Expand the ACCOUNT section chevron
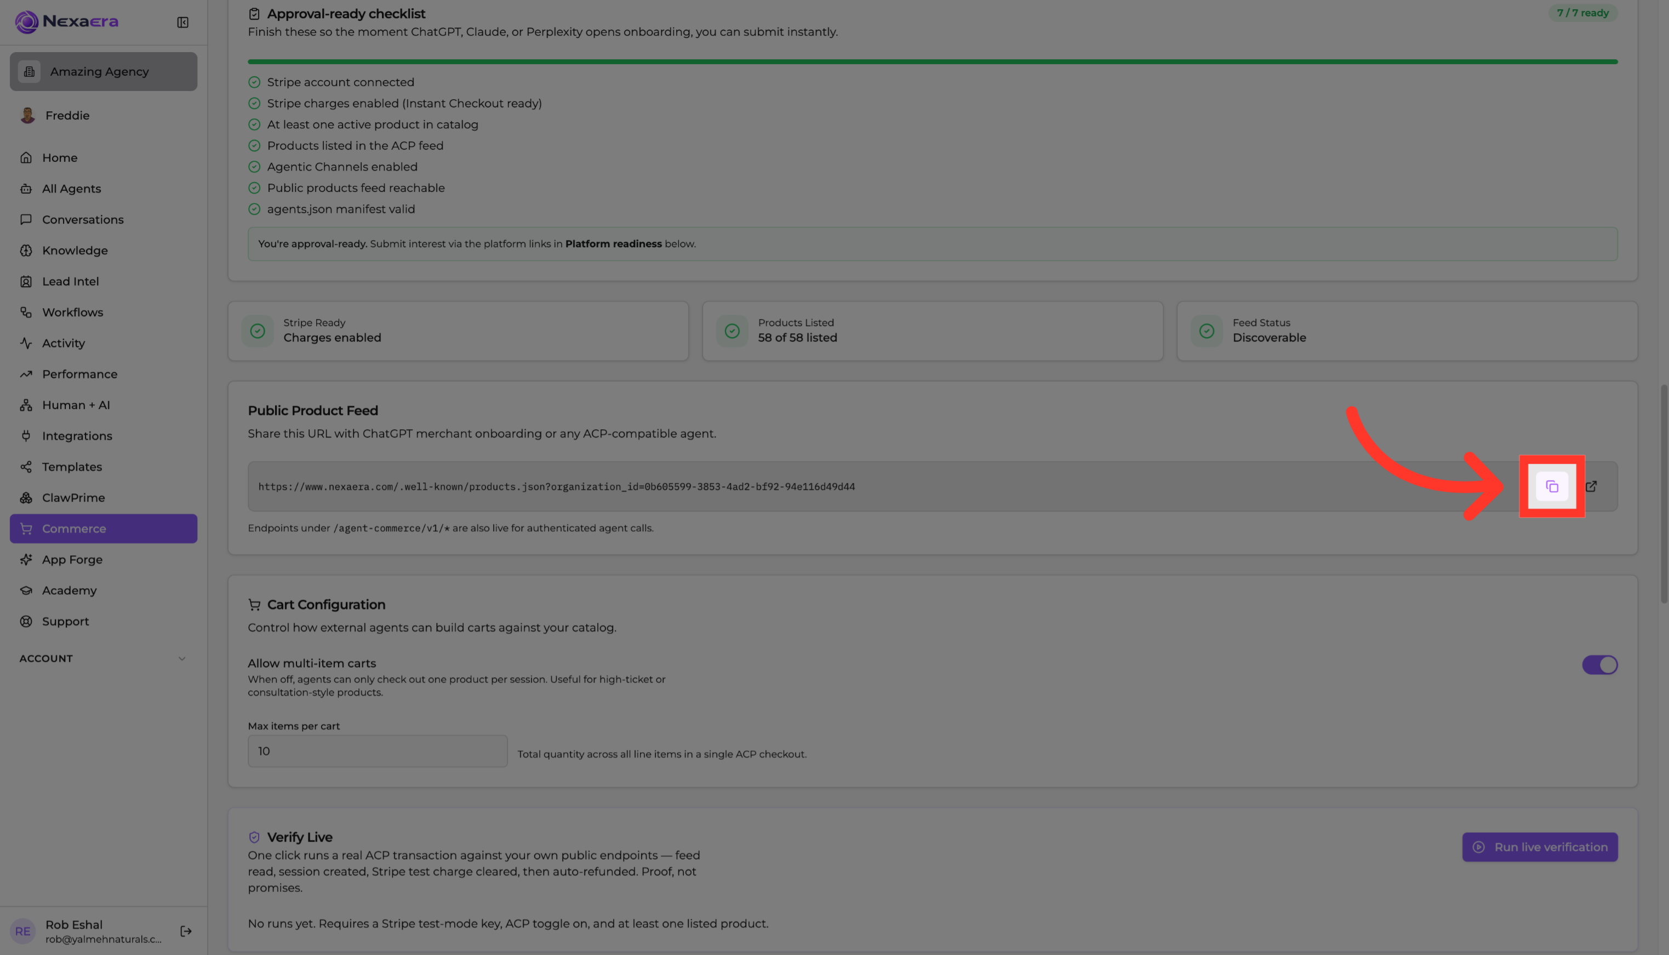1669x955 pixels. point(182,658)
